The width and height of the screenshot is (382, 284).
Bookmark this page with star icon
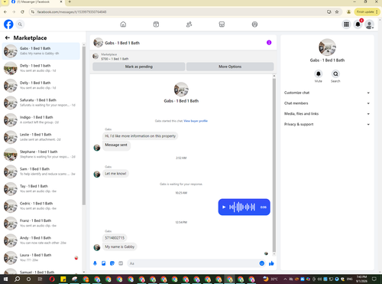pos(337,11)
